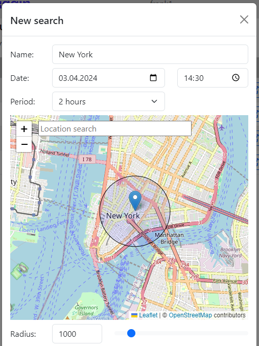Open the calendar date picker icon
This screenshot has height=346, width=259.
153,78
